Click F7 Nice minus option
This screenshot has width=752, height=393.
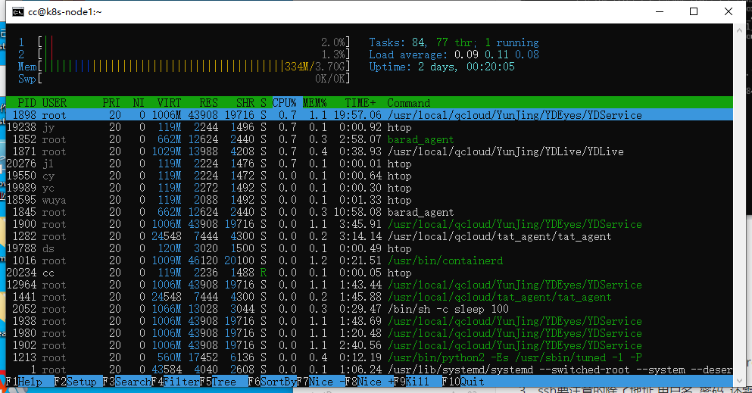pos(320,382)
